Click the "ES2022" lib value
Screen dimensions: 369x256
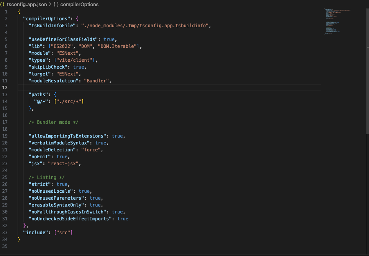pyautogui.click(x=62, y=46)
